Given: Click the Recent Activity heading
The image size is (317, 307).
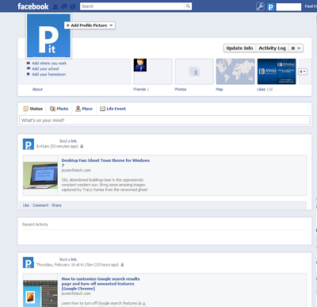Looking at the screenshot, I should tap(35, 224).
